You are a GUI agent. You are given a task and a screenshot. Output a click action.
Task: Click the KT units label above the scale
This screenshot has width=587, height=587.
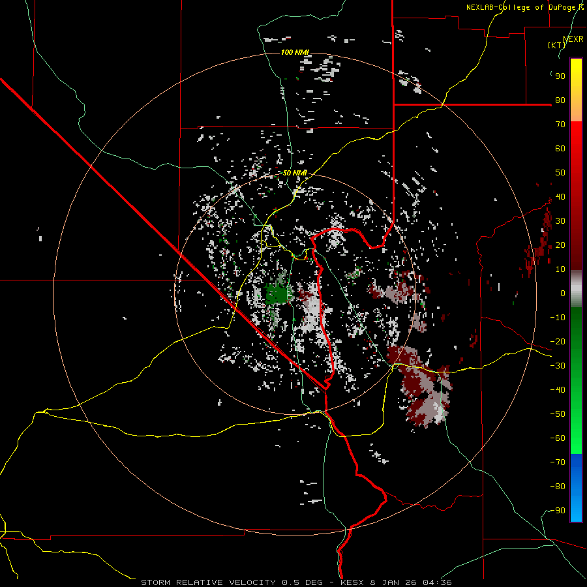[x=556, y=45]
